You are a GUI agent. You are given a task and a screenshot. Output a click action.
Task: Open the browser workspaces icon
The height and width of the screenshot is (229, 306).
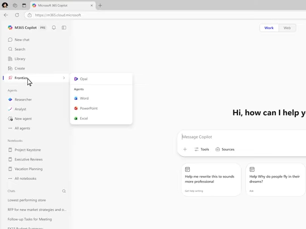15,6
